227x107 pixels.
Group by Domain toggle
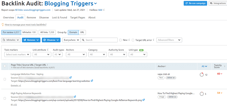click(73, 32)
